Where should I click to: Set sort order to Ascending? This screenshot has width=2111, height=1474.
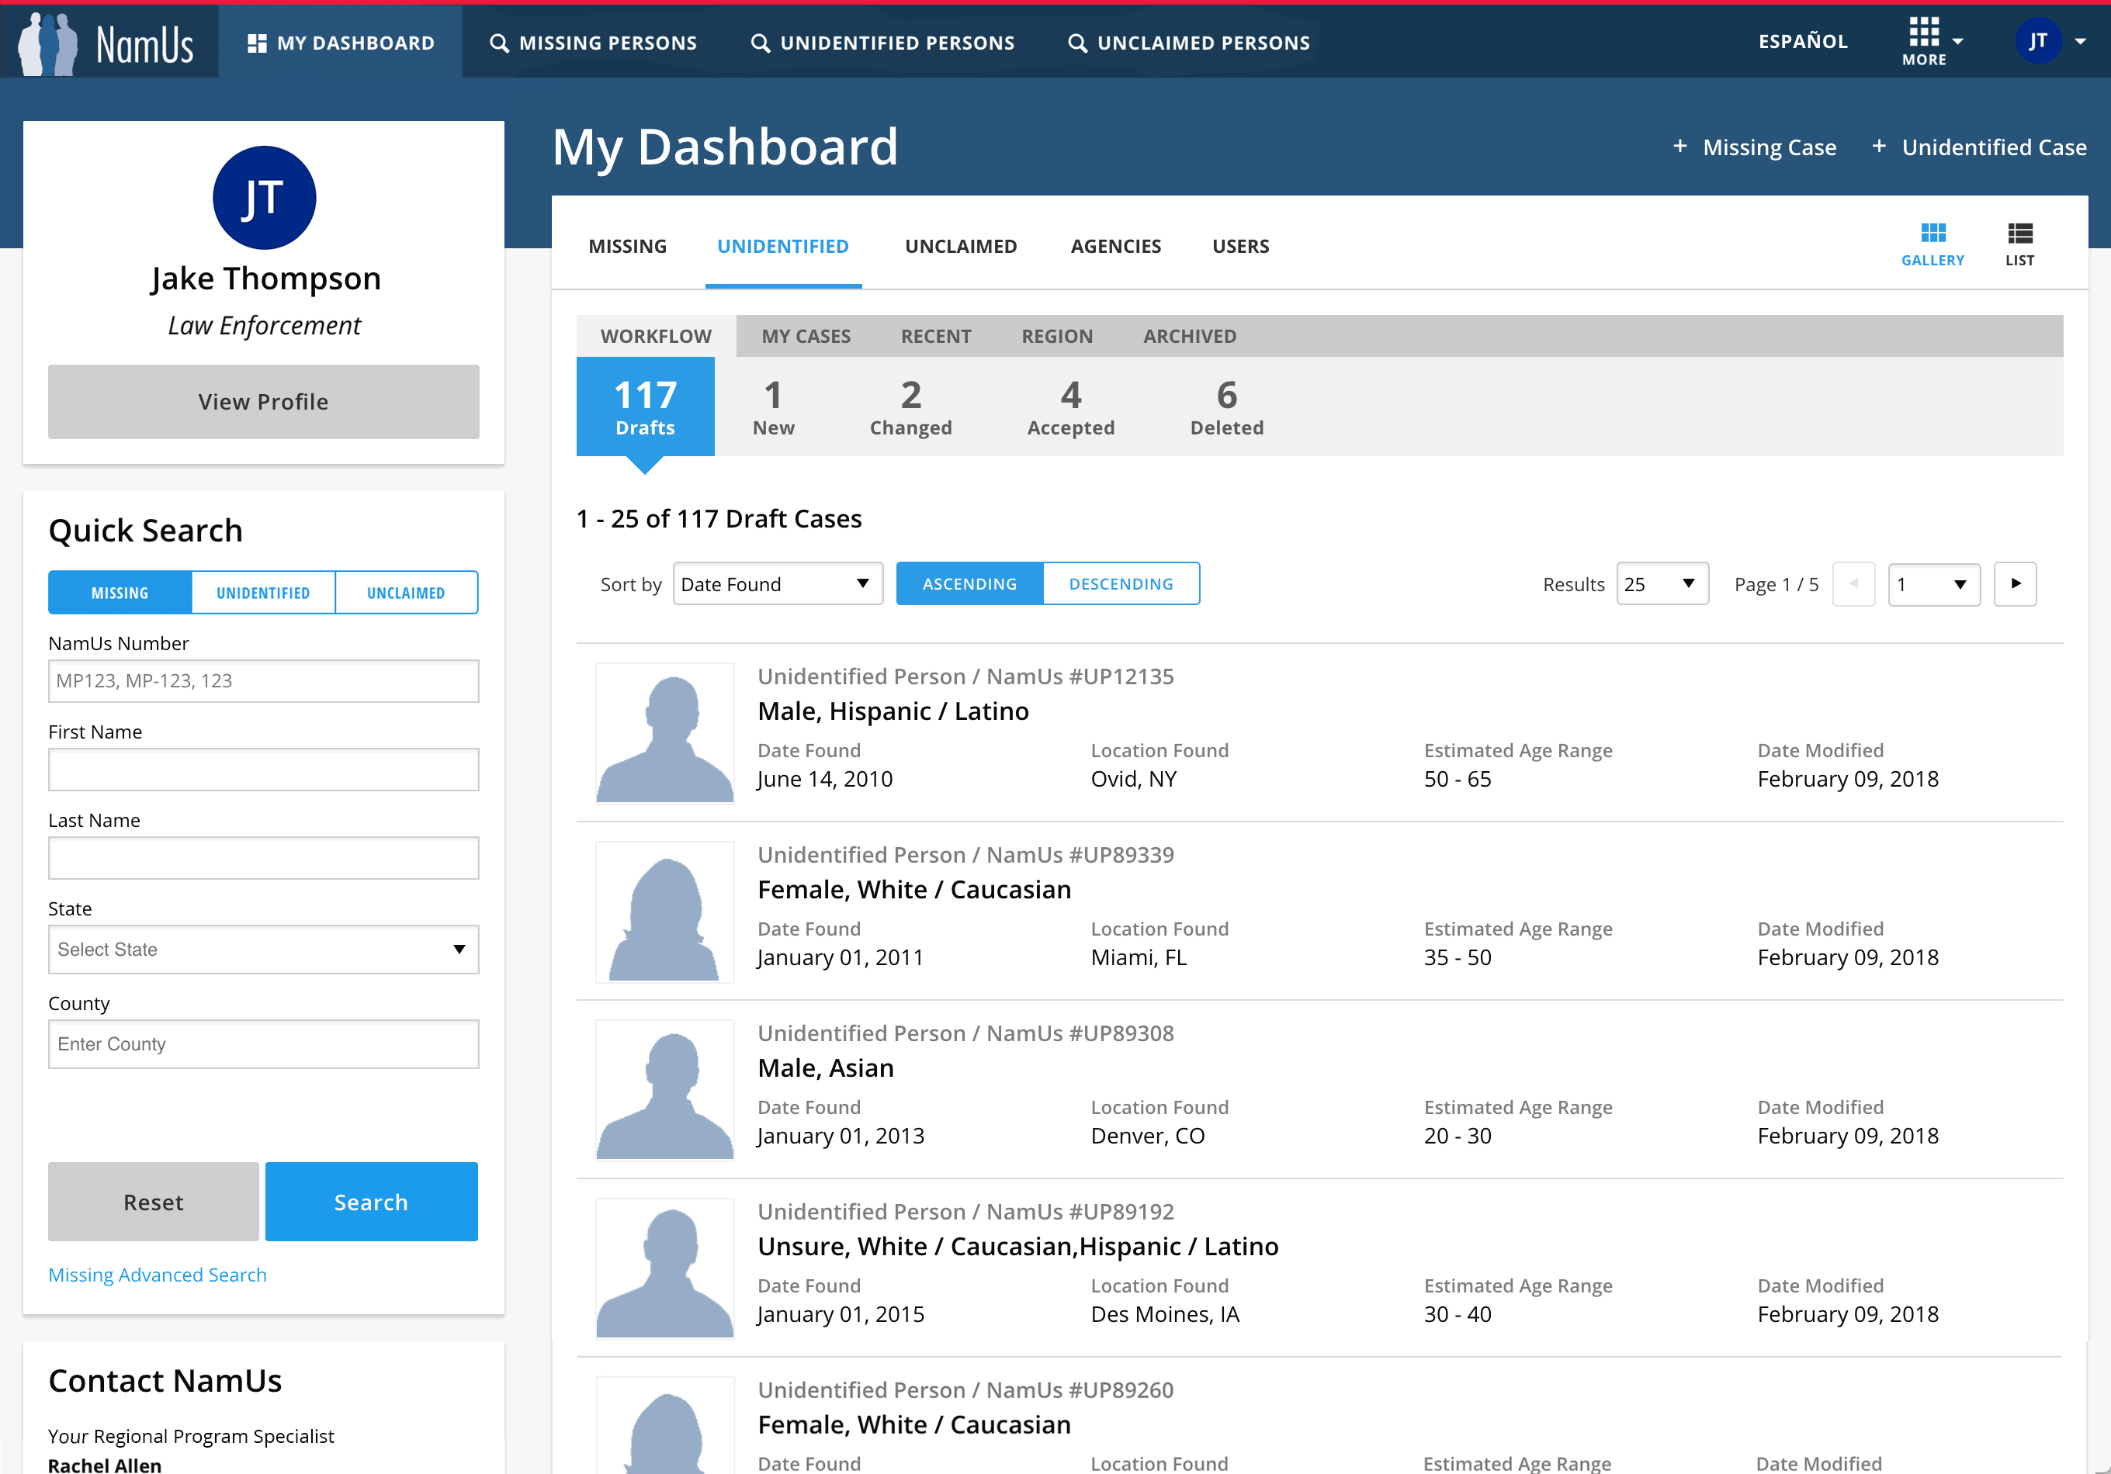969,583
